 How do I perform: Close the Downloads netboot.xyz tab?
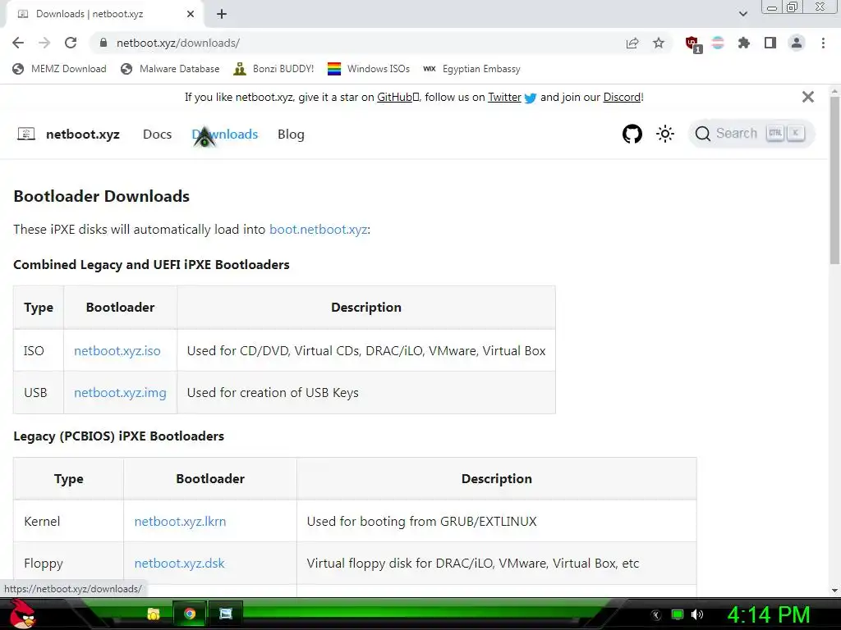click(x=191, y=14)
